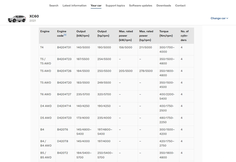Click the XC60 model heading
The width and height of the screenshot is (236, 162).
point(34,16)
